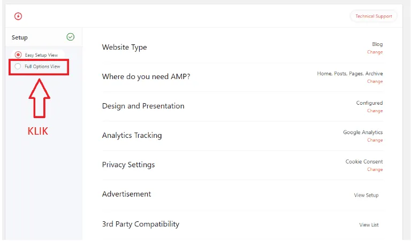Click Change link under Configured
Image resolution: width=411 pixels, height=241 pixels.
tap(375, 111)
